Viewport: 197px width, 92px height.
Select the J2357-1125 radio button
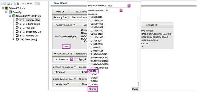(x=90, y=17)
